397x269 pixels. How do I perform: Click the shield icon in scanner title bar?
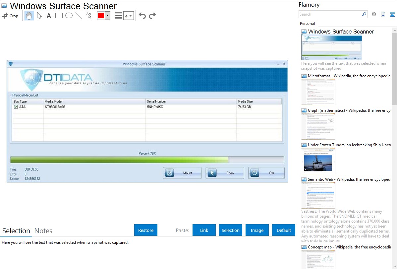coord(11,64)
